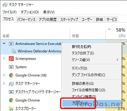Choose タスクの終了(E) in context menu

[91, 53]
